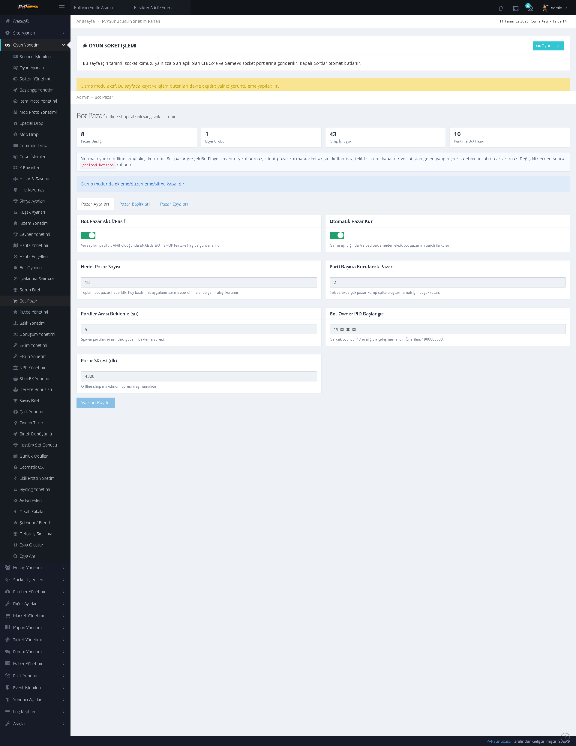Open the Admin user dropdown
Screen dimensions: 576x746
pyautogui.click(x=555, y=8)
